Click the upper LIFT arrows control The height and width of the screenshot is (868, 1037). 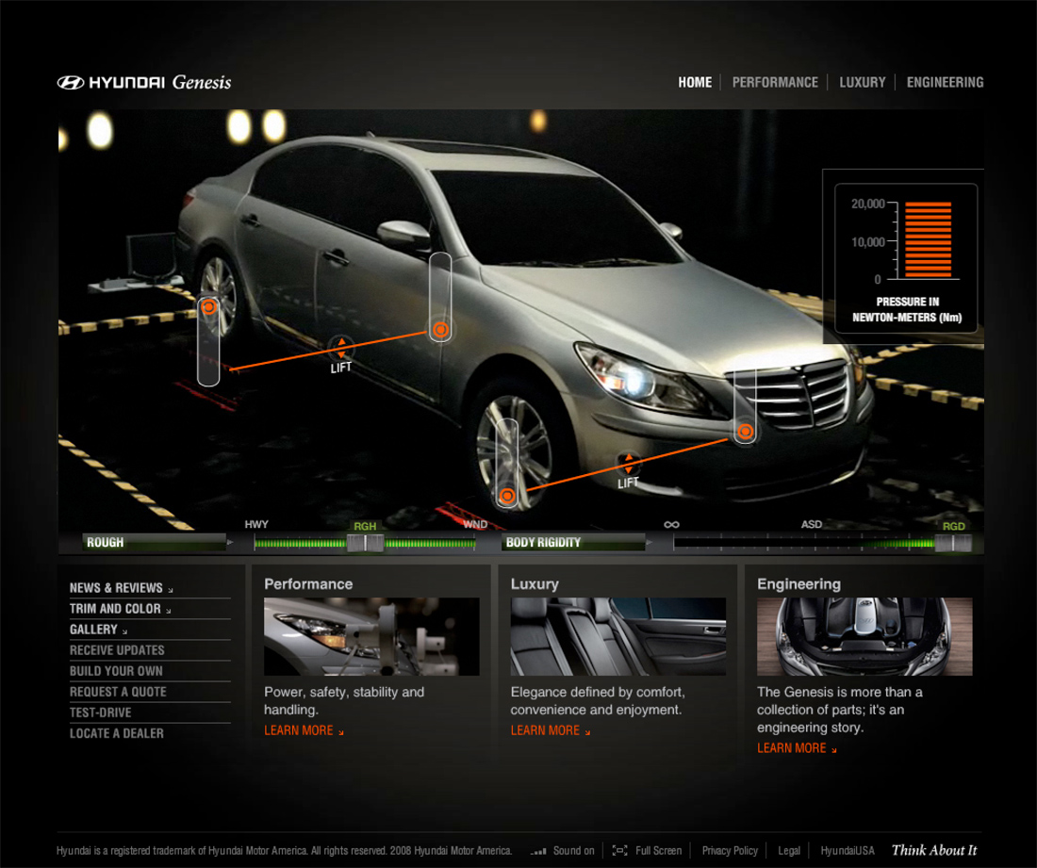tap(341, 347)
